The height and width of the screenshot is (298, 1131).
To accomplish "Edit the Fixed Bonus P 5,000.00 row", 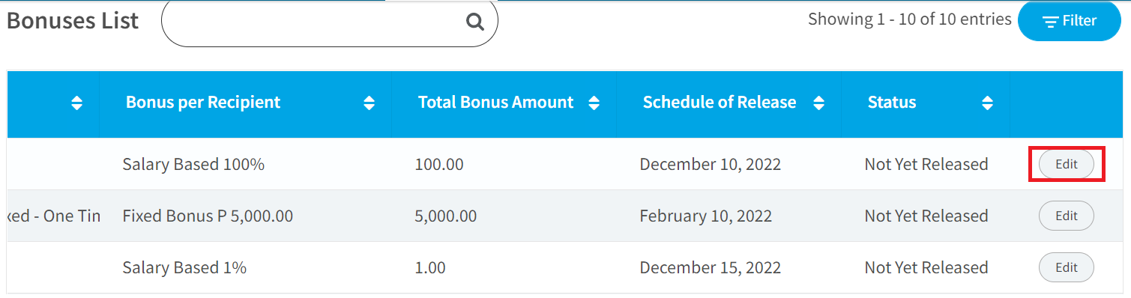I will pos(1066,216).
